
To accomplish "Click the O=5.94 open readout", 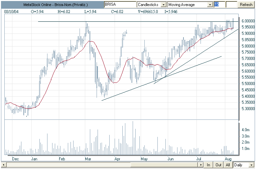I will tap(37, 11).
